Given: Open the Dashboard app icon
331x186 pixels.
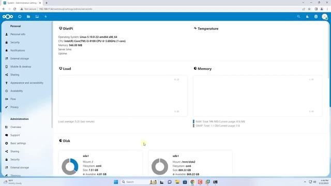Looking at the screenshot, I should pos(20,17).
